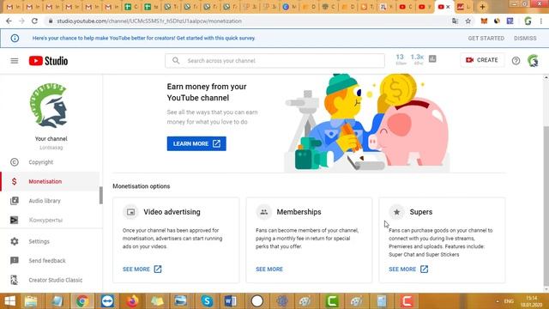Open the Chrome three-dot menu

[x=541, y=21]
